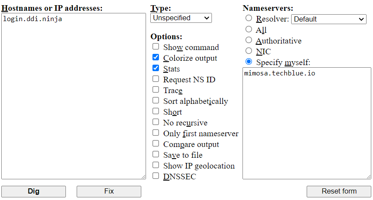This screenshot has height=200, width=373.
Task: Check the Short output checkbox
Action: [x=155, y=111]
